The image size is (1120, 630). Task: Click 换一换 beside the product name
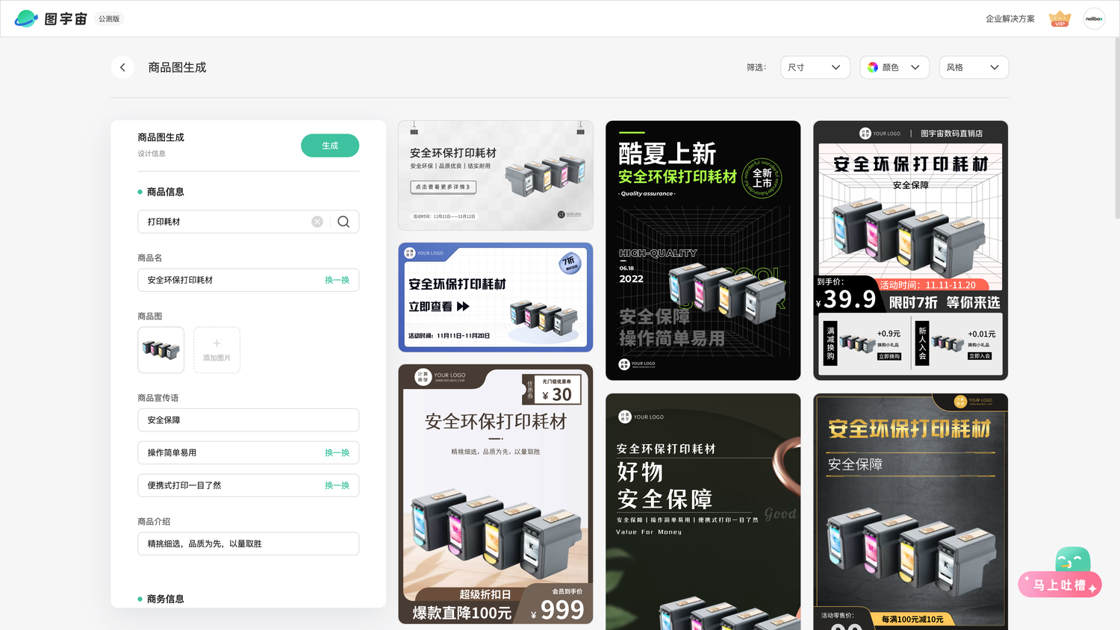click(x=337, y=280)
